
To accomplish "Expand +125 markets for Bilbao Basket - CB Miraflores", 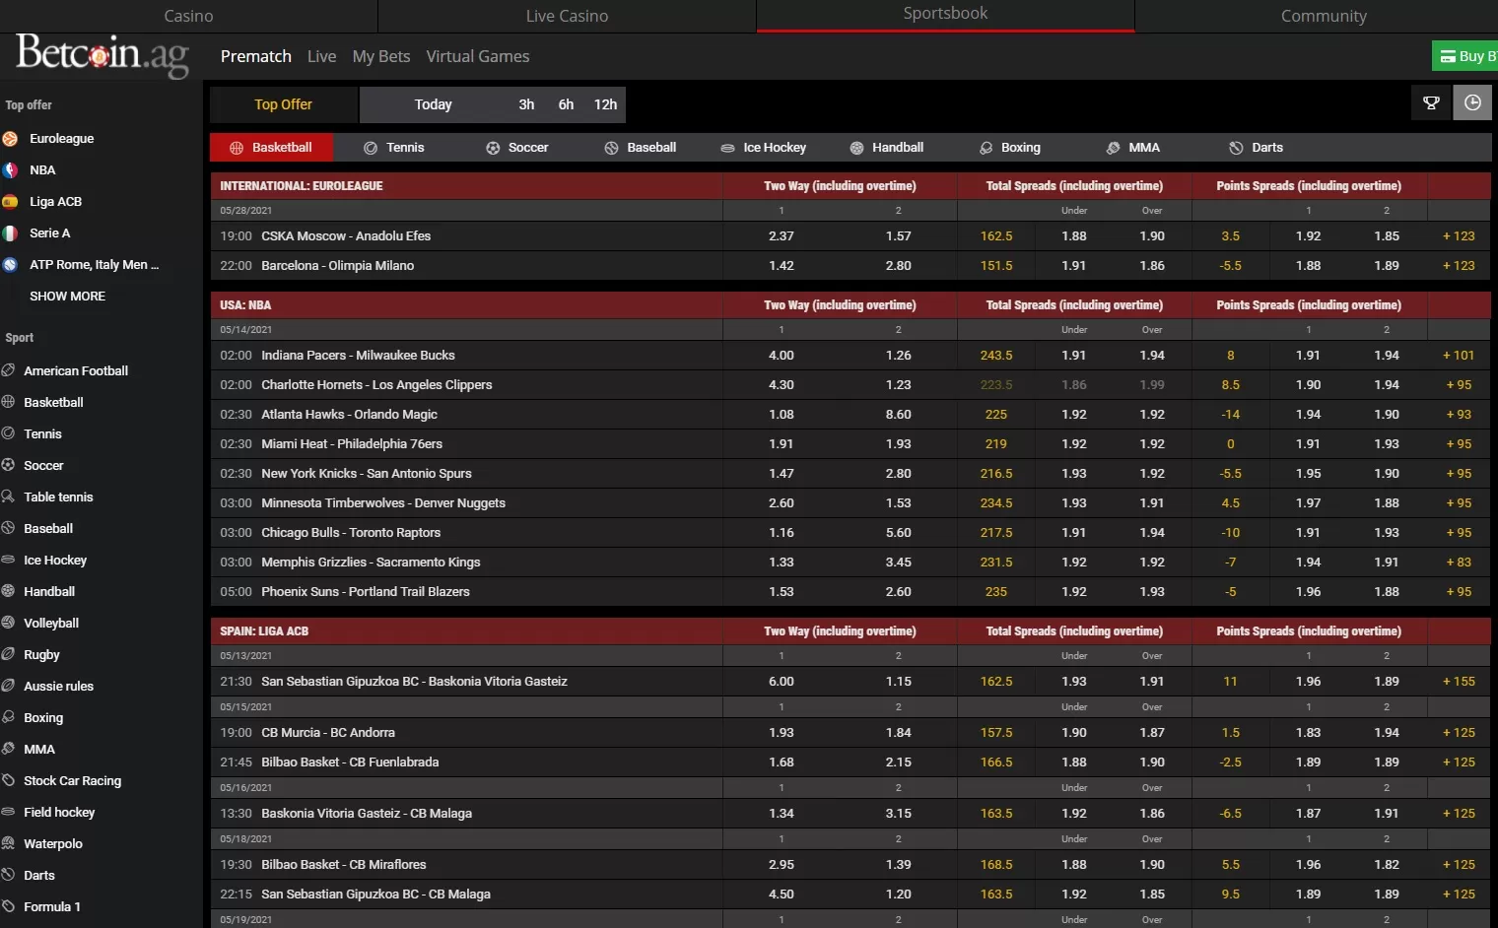I will click(1459, 865).
